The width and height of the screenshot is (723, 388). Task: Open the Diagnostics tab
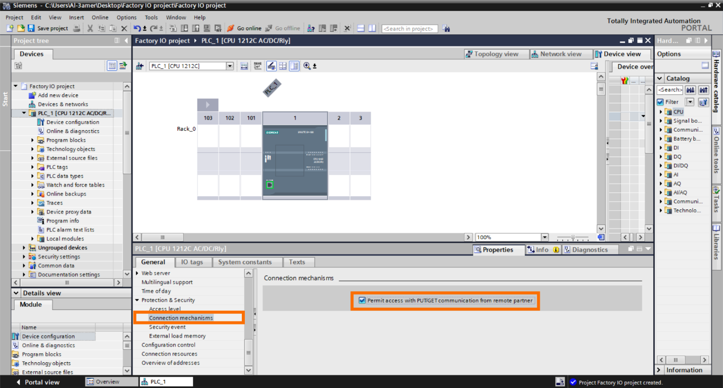pyautogui.click(x=590, y=250)
